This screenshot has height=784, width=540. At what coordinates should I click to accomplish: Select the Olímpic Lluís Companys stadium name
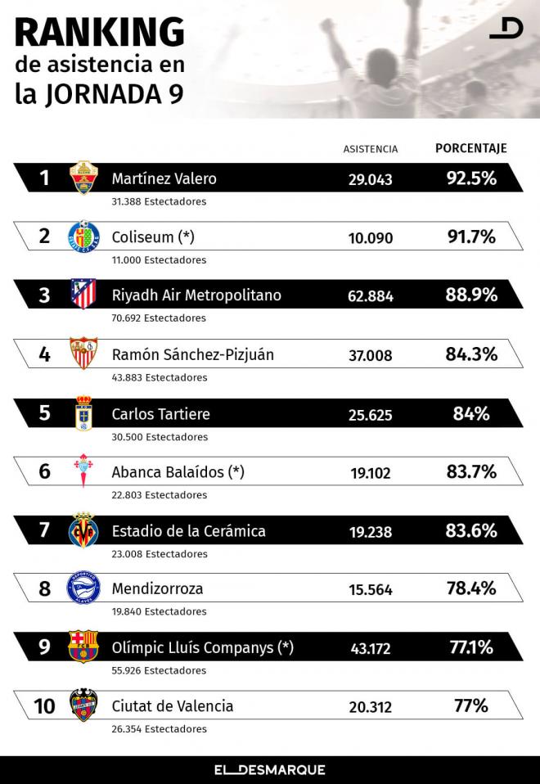click(x=202, y=647)
